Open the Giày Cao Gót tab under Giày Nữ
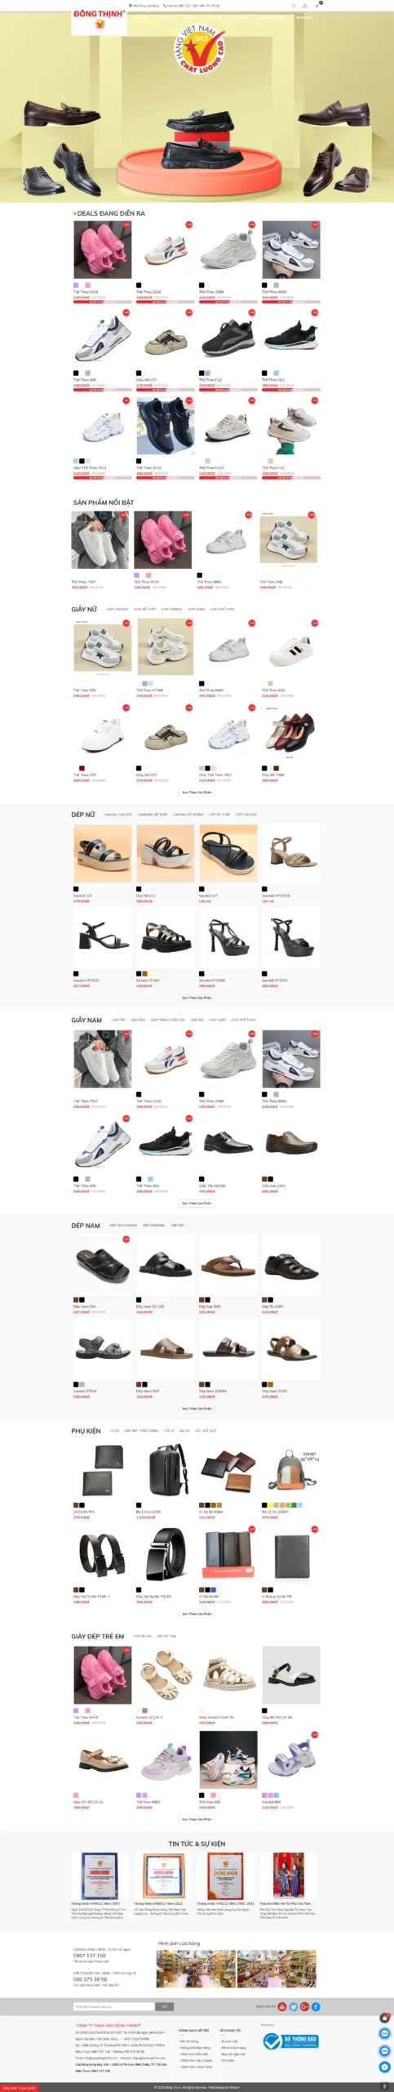 point(117,609)
